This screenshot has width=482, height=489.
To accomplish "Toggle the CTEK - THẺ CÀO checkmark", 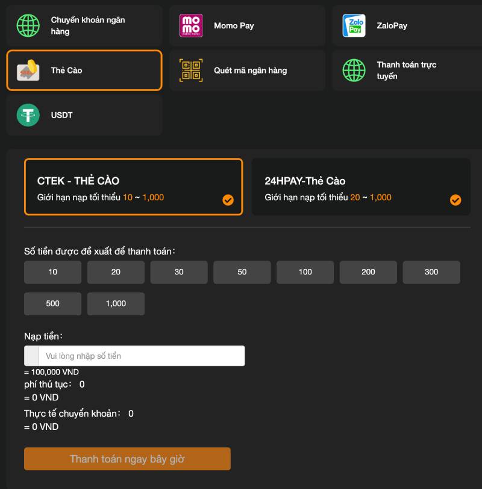I will click(x=228, y=200).
